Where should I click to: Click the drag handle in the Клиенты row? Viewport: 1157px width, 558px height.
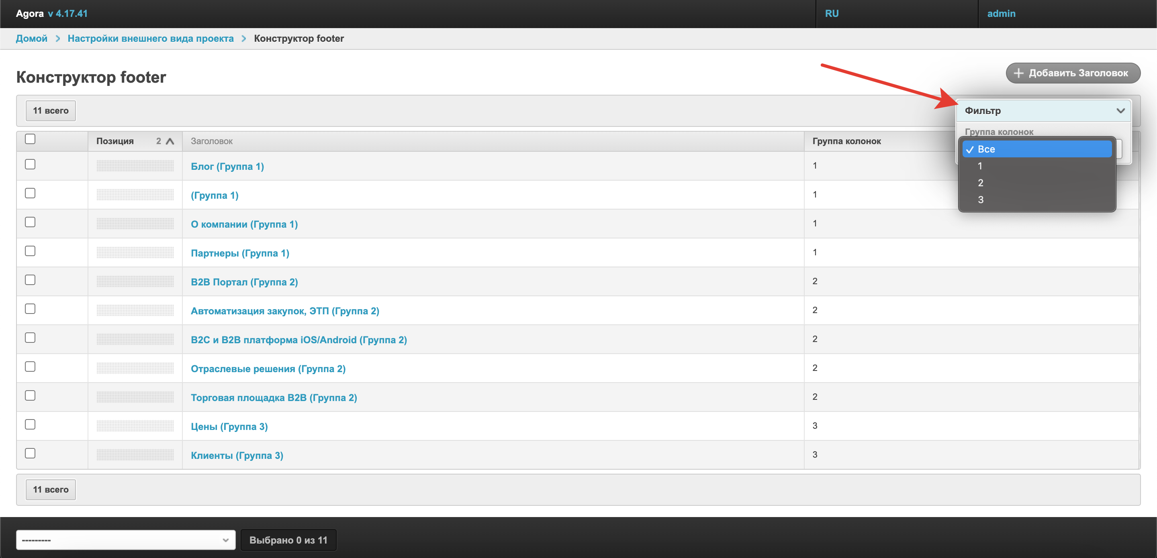135,455
